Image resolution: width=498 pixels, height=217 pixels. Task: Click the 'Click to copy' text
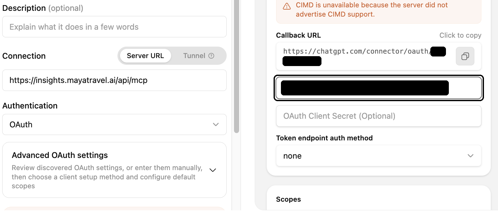click(x=460, y=35)
